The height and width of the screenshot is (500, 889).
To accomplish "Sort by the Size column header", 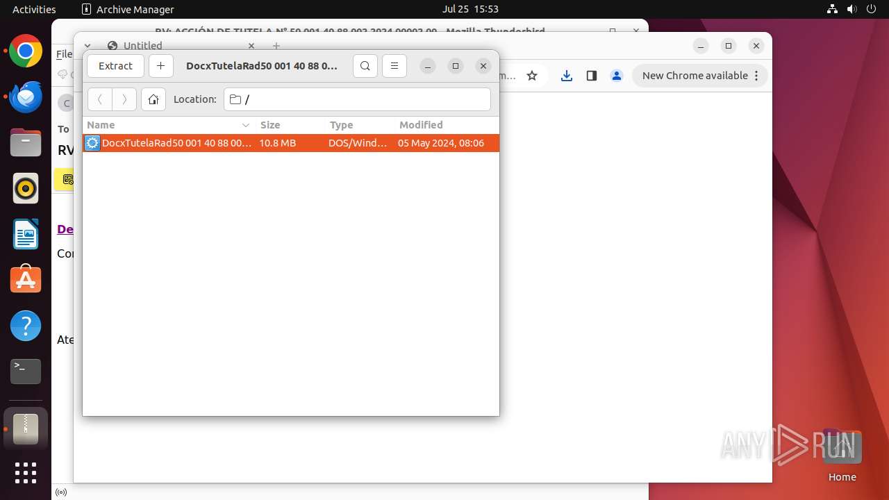I will click(290, 125).
